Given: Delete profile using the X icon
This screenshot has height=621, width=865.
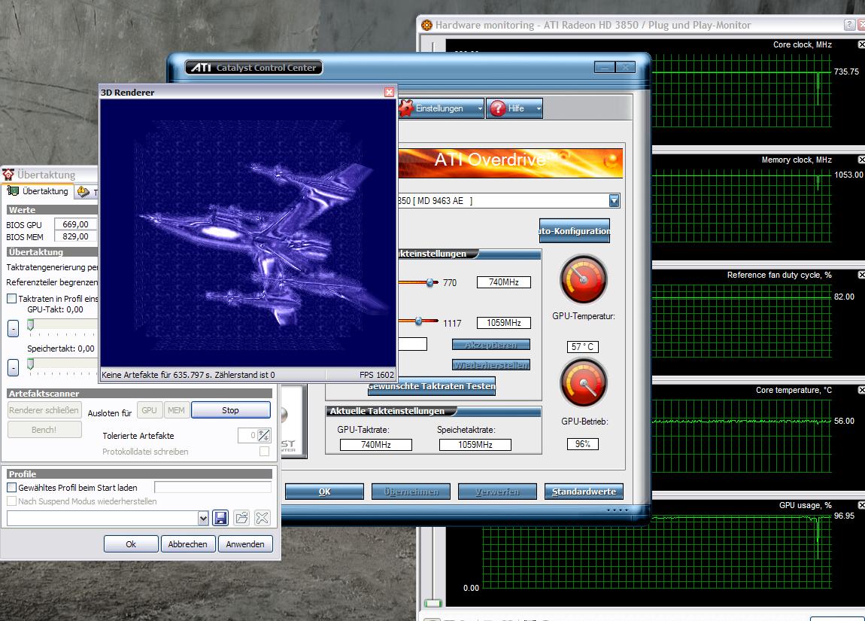Looking at the screenshot, I should tap(263, 518).
